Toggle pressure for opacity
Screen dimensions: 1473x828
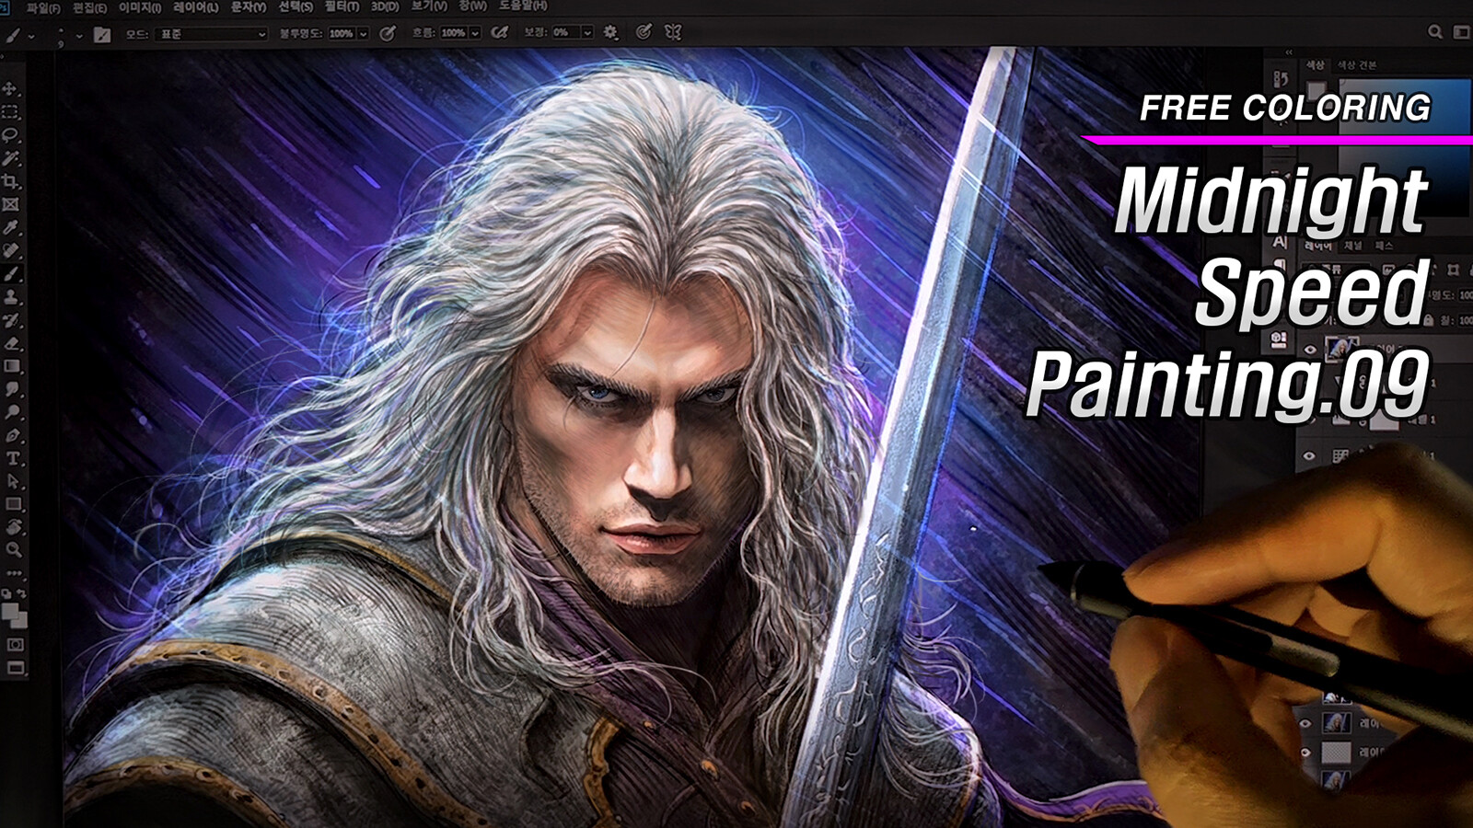click(388, 33)
